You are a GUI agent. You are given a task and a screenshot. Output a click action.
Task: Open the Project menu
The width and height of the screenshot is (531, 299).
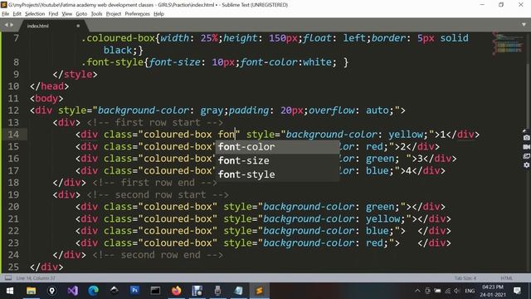tap(114, 14)
